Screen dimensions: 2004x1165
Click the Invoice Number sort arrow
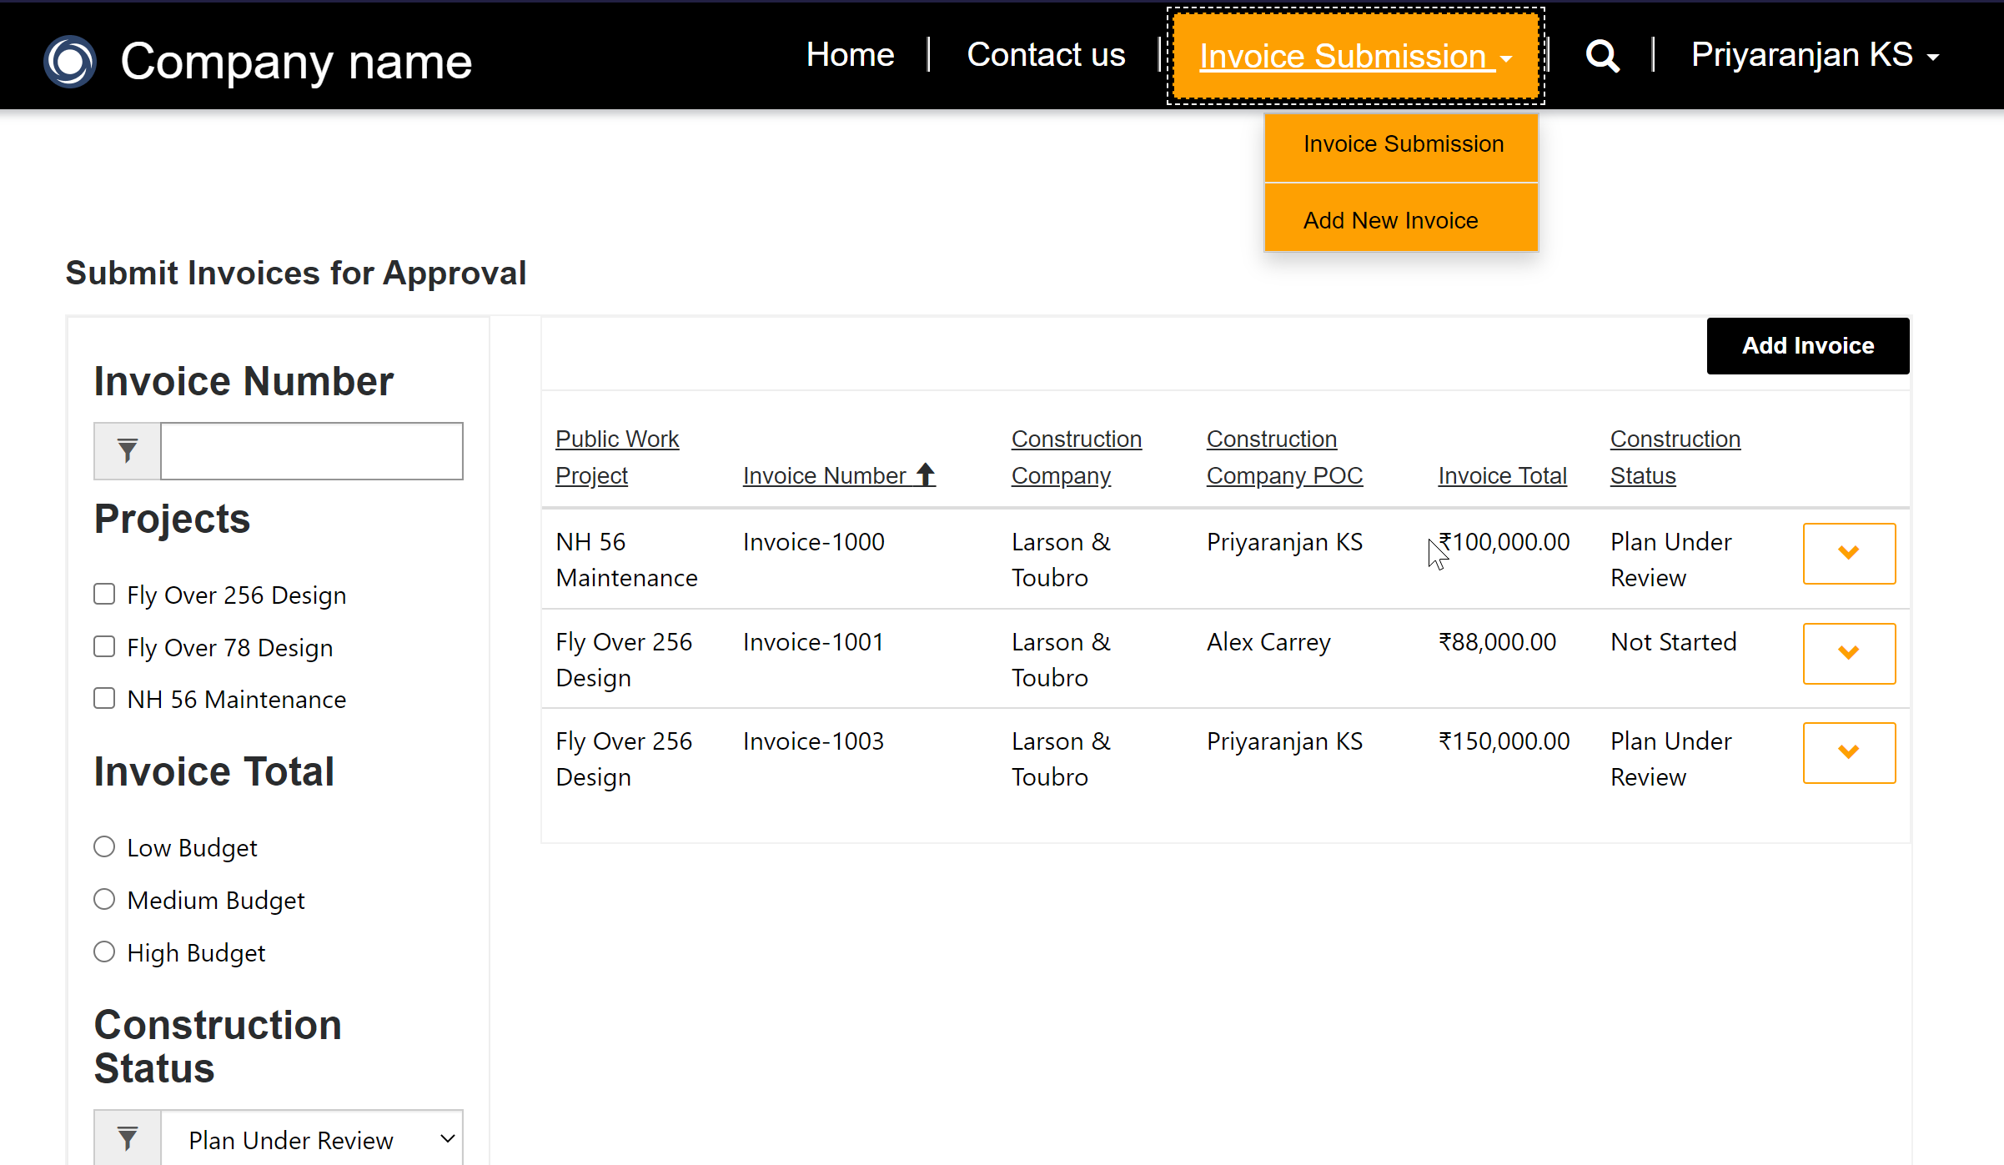pos(926,475)
